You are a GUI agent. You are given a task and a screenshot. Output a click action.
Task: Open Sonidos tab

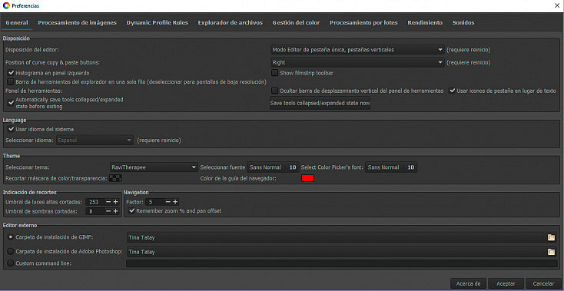(x=463, y=22)
